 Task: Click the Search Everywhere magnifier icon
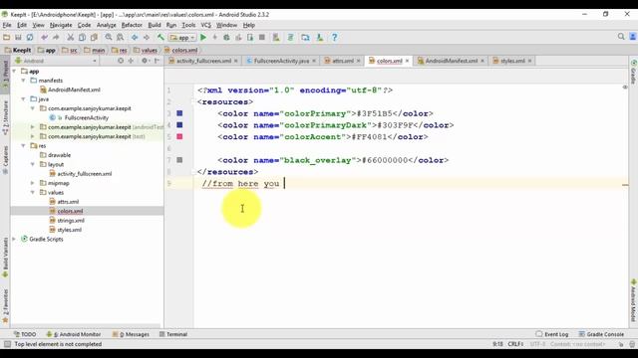point(621,37)
